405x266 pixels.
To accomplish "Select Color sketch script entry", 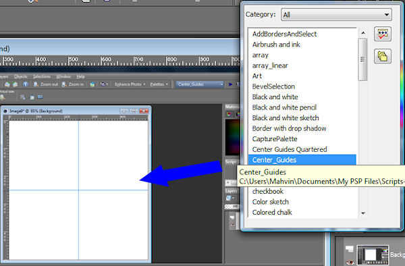I will 271,202.
